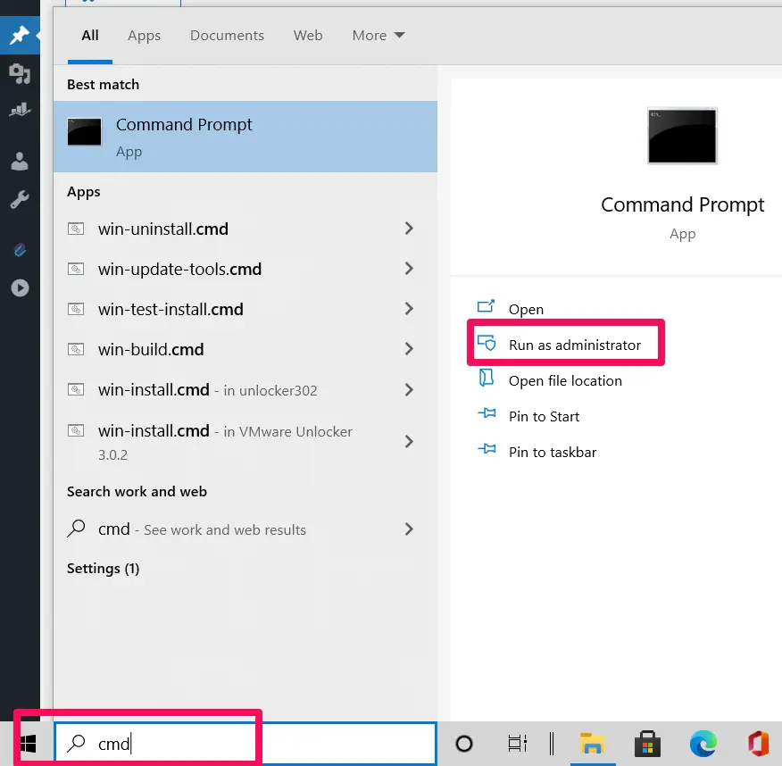
Task: Click the win-update-tools.cmd file icon
Action: click(x=76, y=270)
